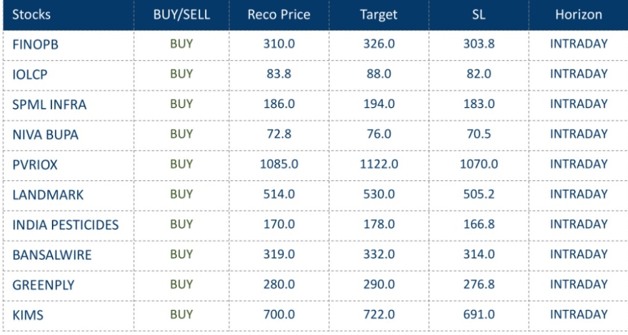Viewport: 628px width, 335px height.
Task: Click the NIVA BUPA stock cell
Action: point(46,135)
